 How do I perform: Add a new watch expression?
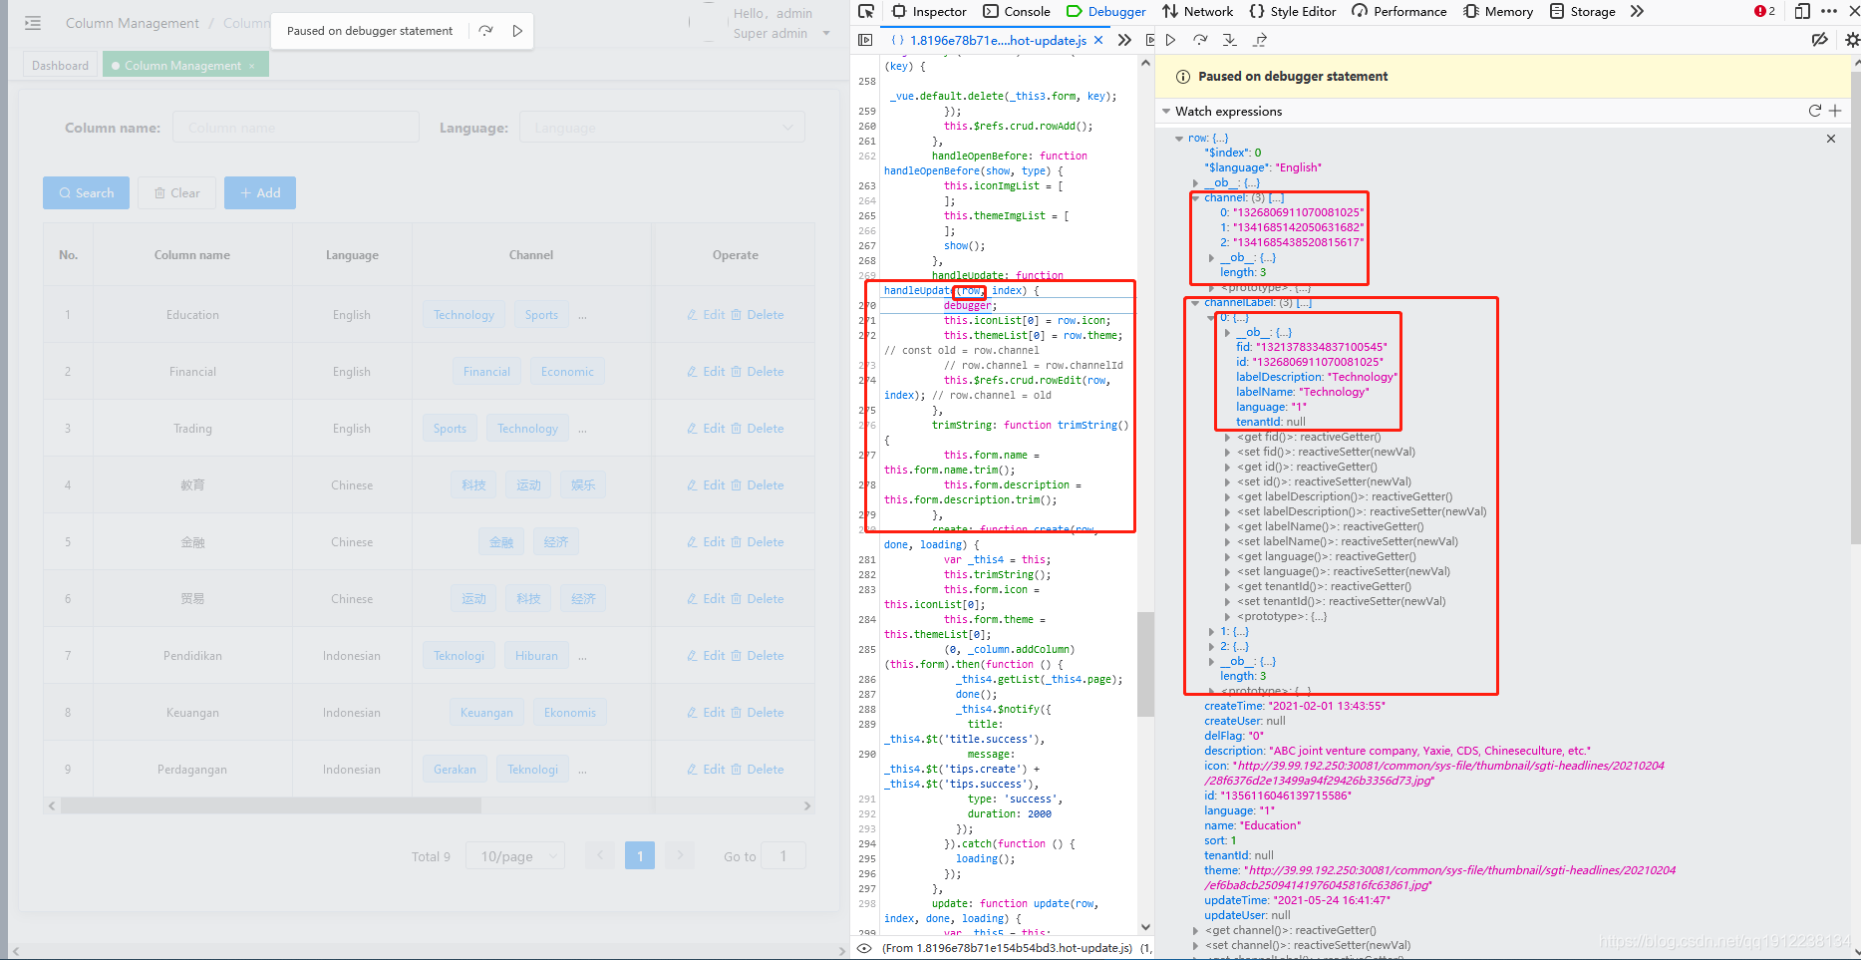1835,111
